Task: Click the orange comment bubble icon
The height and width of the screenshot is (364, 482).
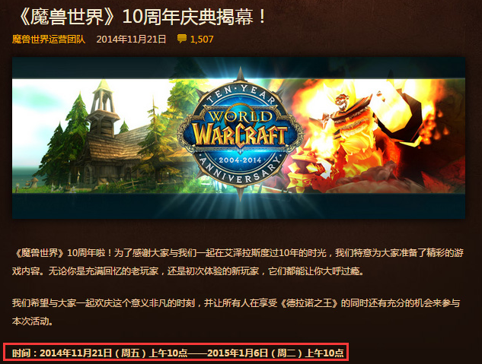Action: (182, 39)
